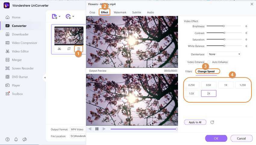Click the help question mark icon

pos(8,139)
